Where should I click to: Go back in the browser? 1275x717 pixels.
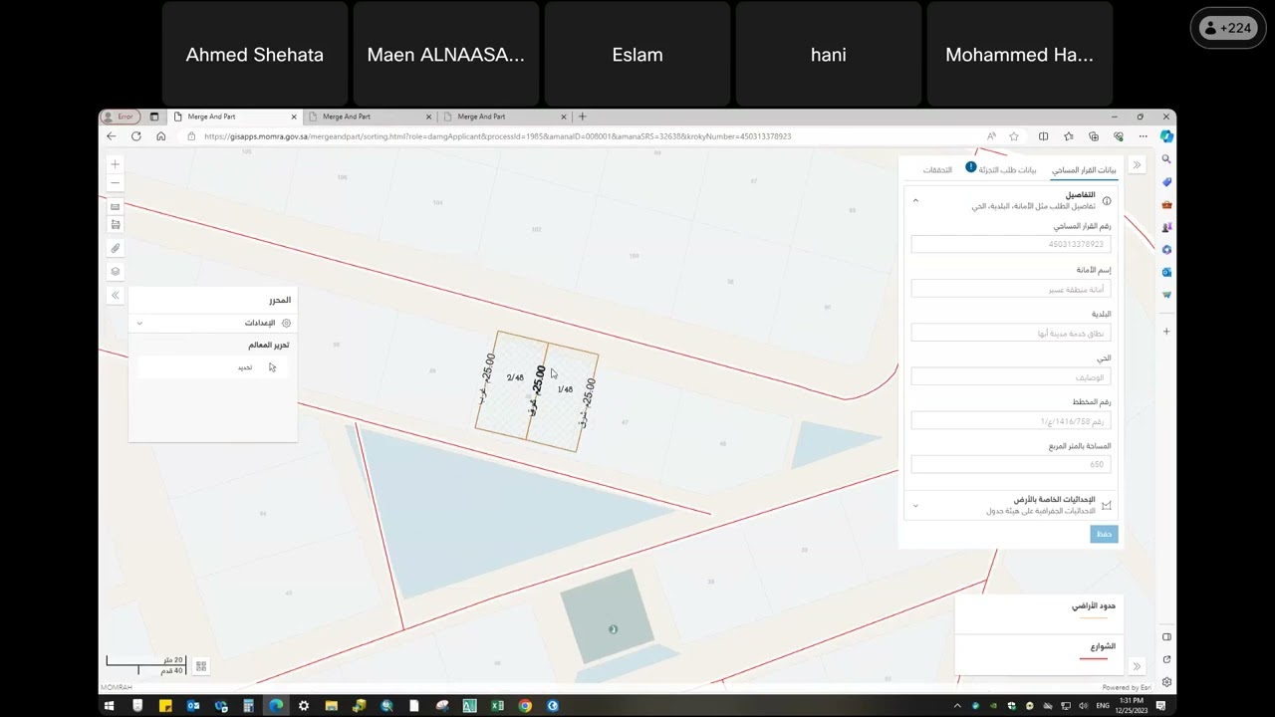pyautogui.click(x=112, y=136)
